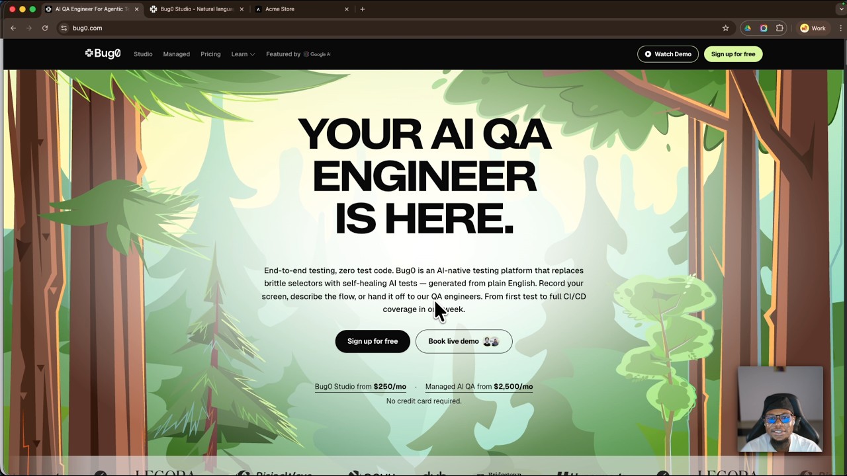Viewport: 847px width, 476px height.
Task: Open the Studio nav link
Action: [x=143, y=54]
